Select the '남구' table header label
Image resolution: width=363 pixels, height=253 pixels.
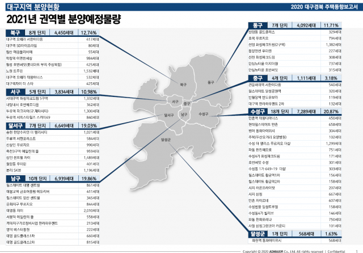click(x=15, y=179)
